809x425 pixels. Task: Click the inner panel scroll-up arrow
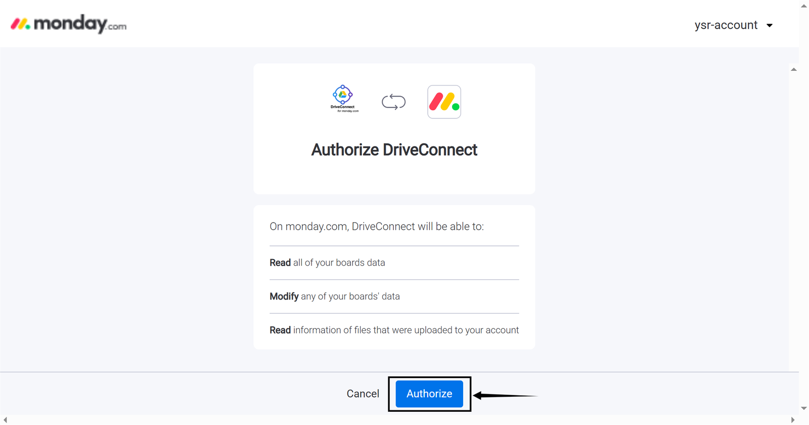click(x=794, y=69)
